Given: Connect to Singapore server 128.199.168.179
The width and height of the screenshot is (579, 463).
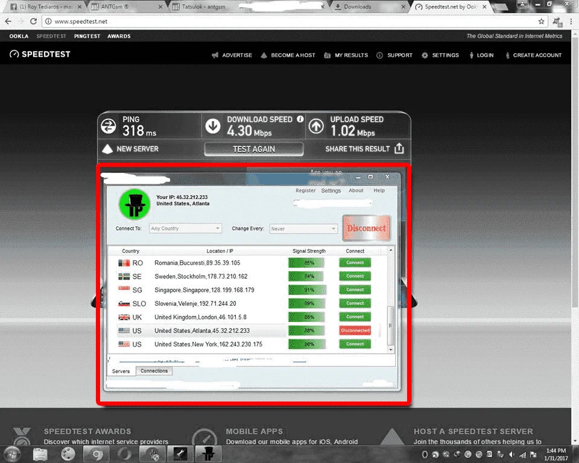Looking at the screenshot, I should 355,290.
